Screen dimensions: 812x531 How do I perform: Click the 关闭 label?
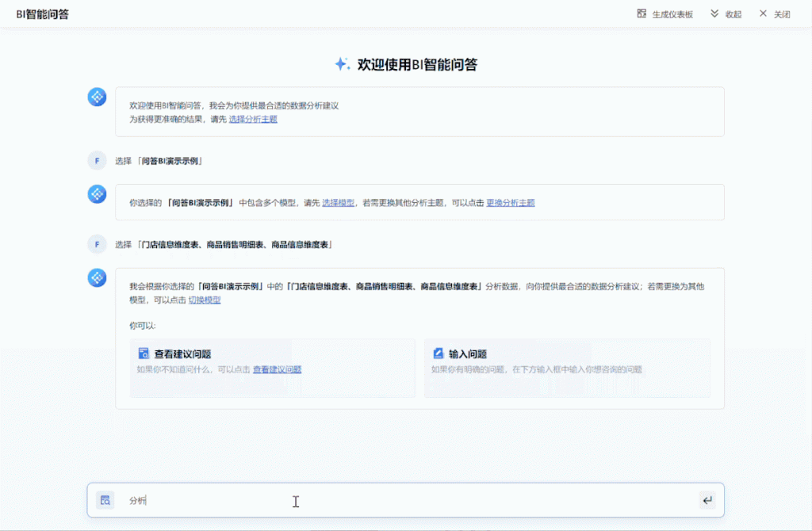(782, 14)
